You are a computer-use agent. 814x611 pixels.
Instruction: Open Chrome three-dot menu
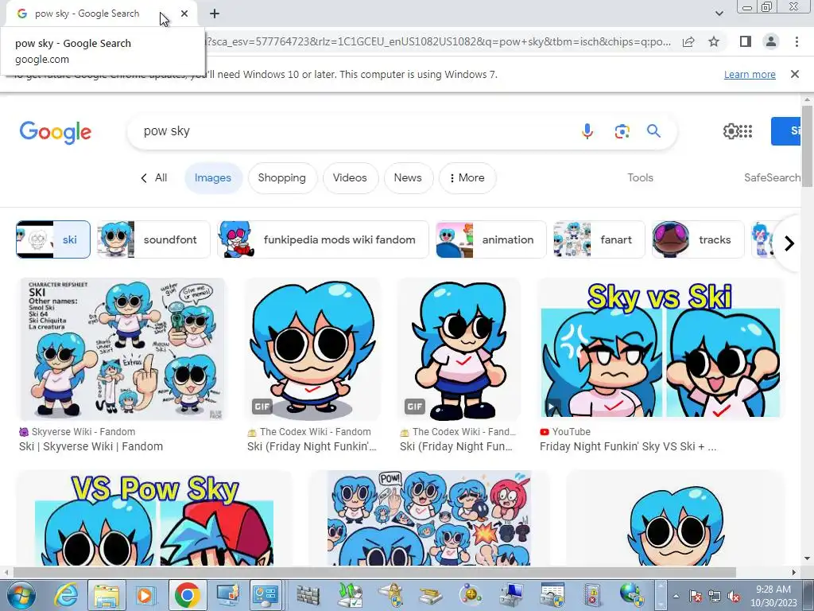(797, 41)
